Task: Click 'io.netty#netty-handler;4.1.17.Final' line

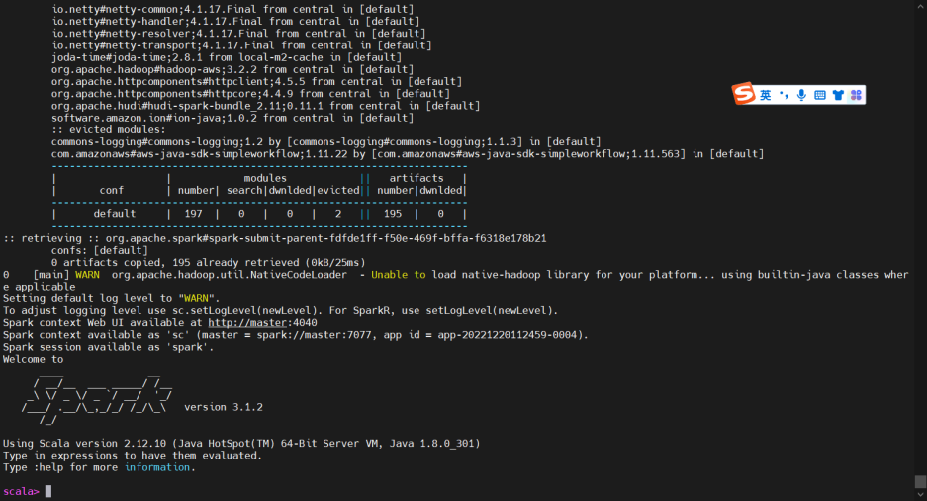Action: click(x=235, y=22)
